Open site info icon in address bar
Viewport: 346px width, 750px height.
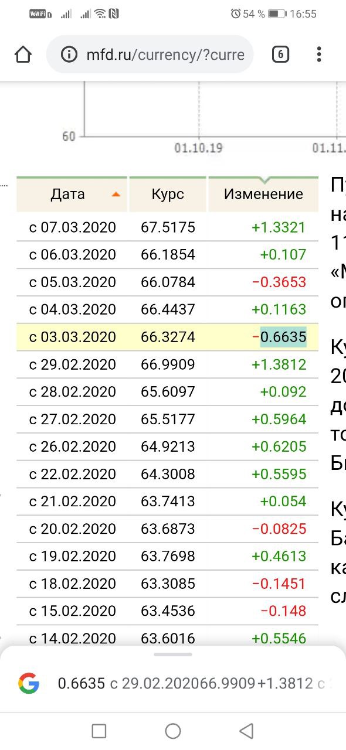(69, 55)
